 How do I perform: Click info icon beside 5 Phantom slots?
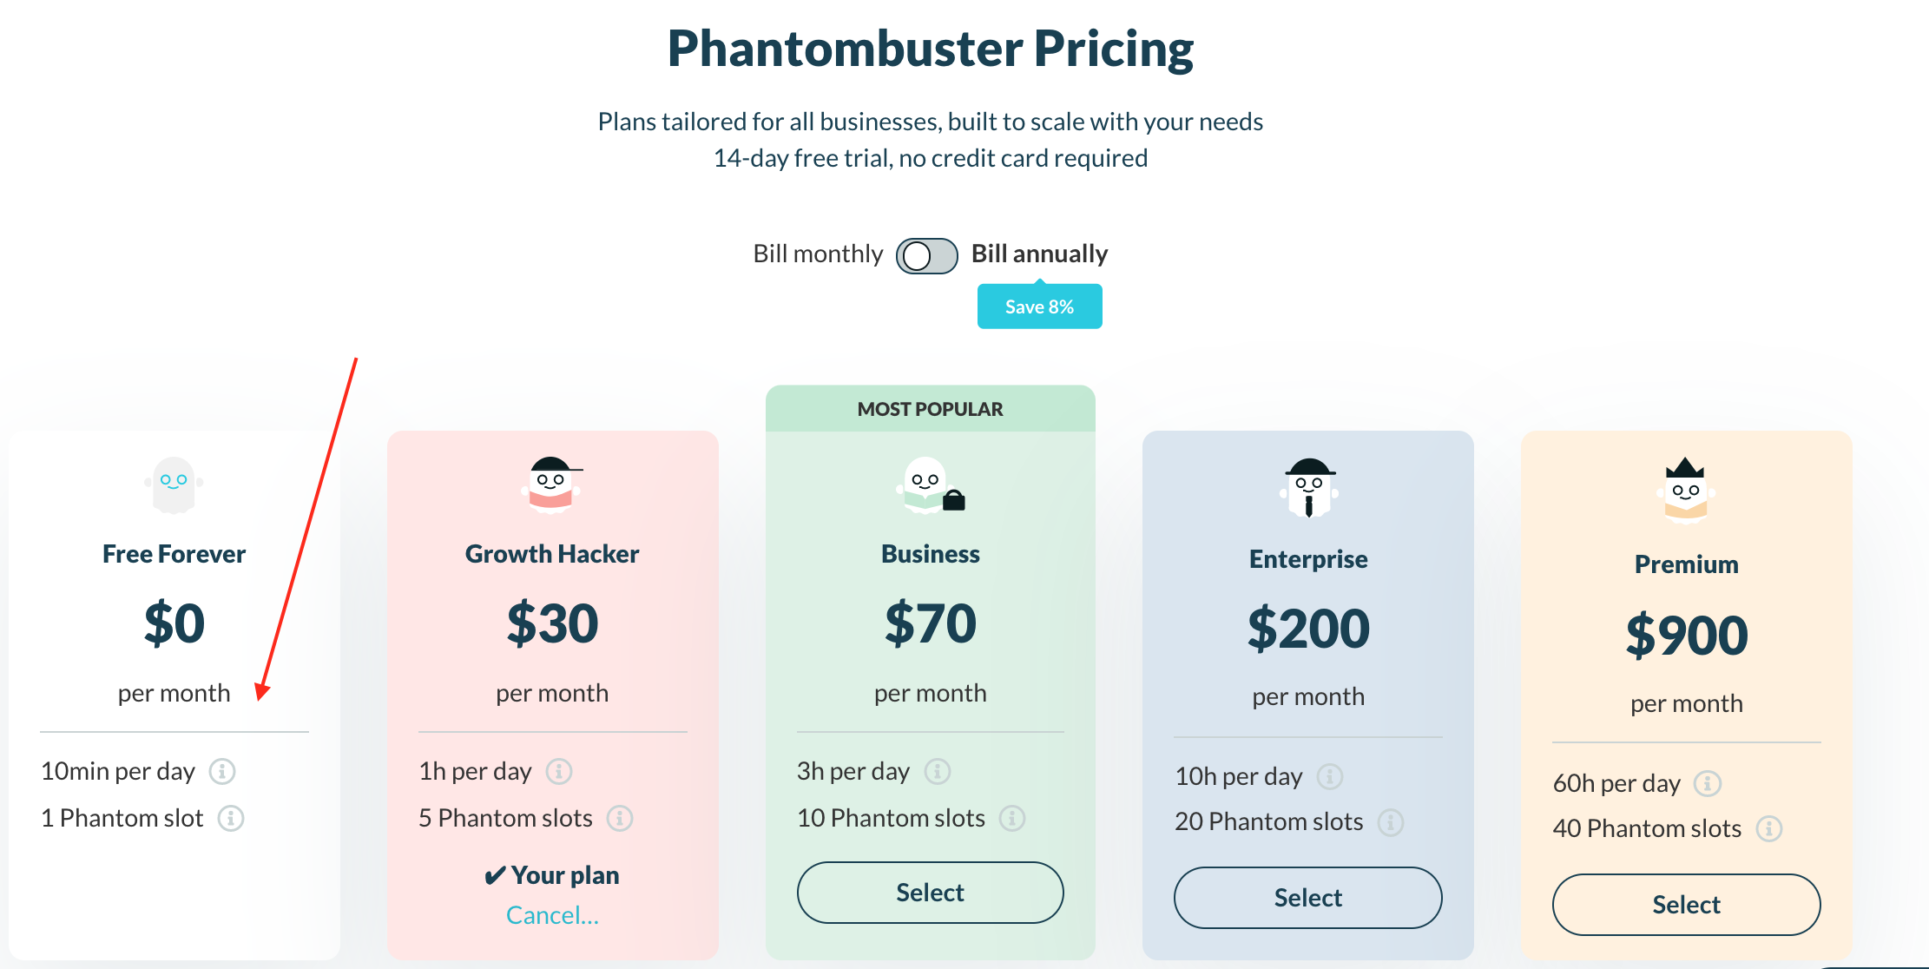tap(620, 818)
